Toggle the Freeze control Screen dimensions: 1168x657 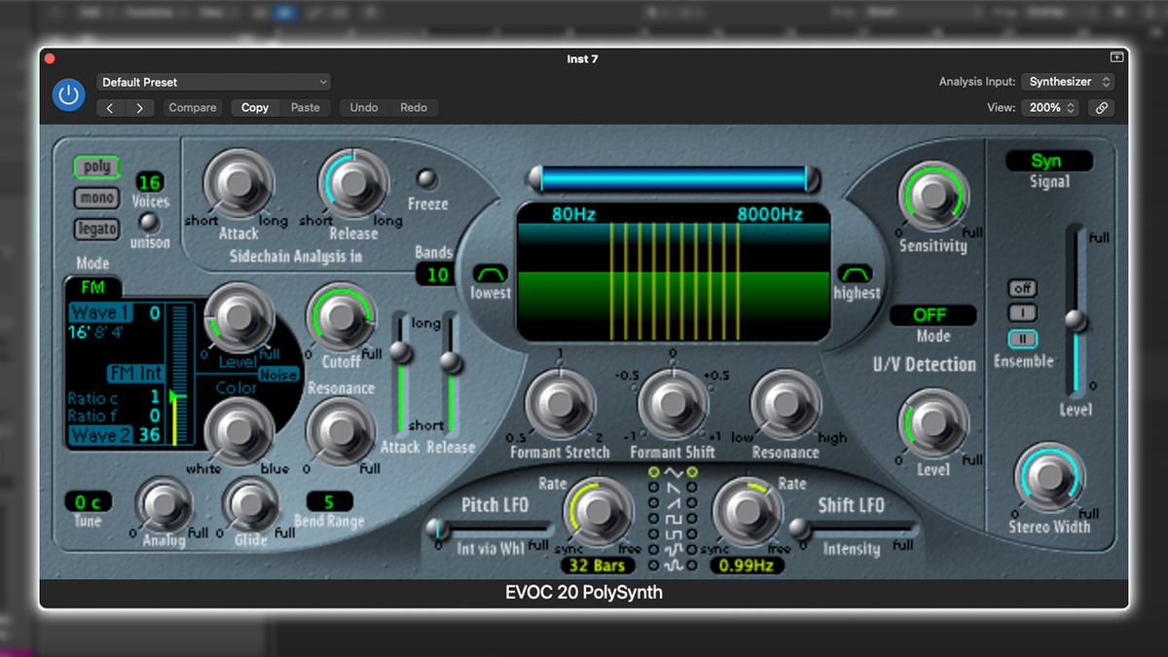click(425, 178)
